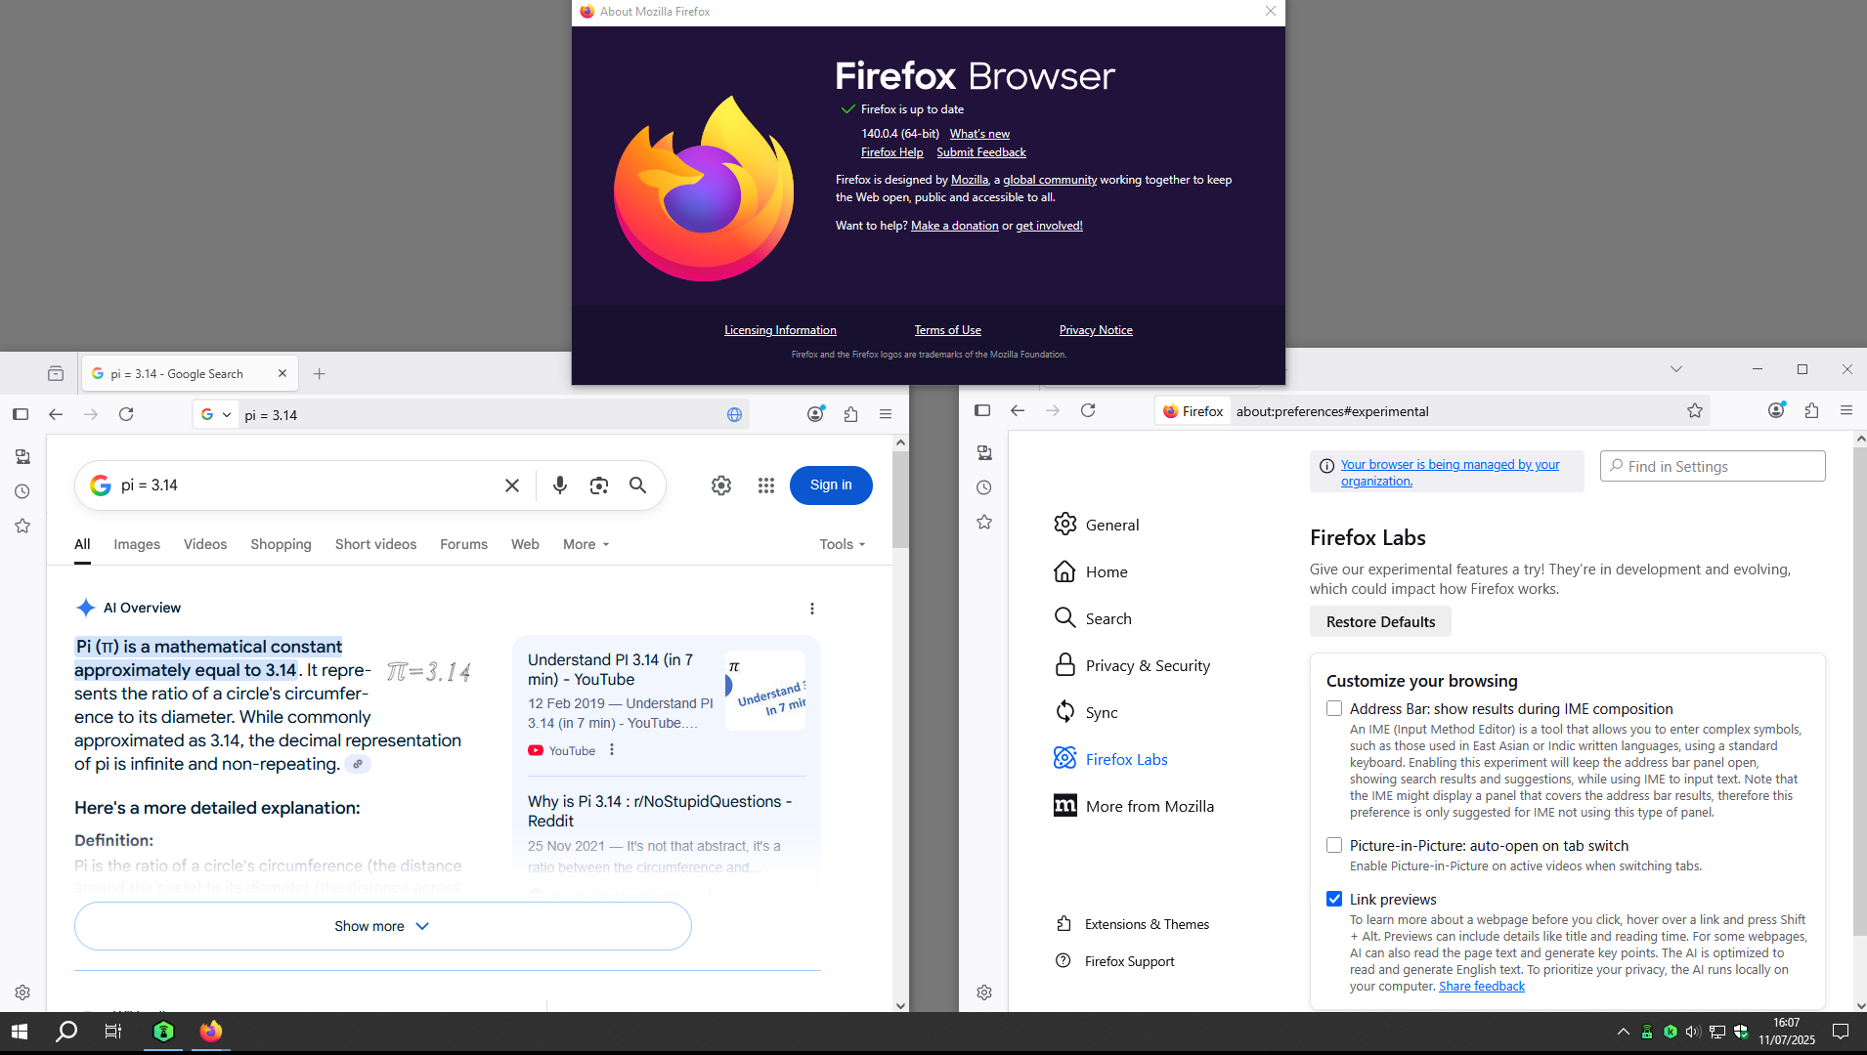This screenshot has height=1055, width=1867.
Task: Enable Picture-in-Picture auto-open checkbox
Action: click(1334, 846)
